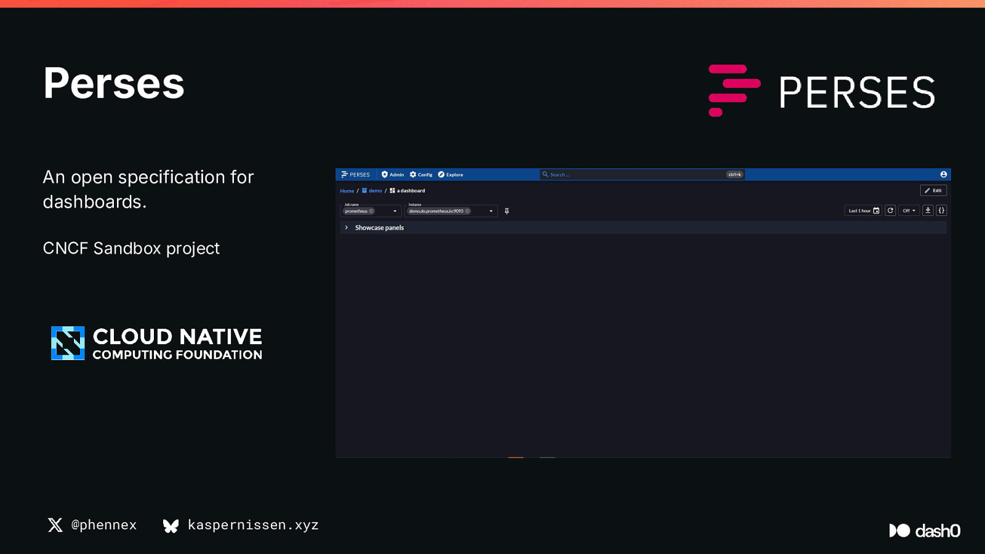Click the Showcase panels title
The height and width of the screenshot is (554, 985).
[x=379, y=228]
